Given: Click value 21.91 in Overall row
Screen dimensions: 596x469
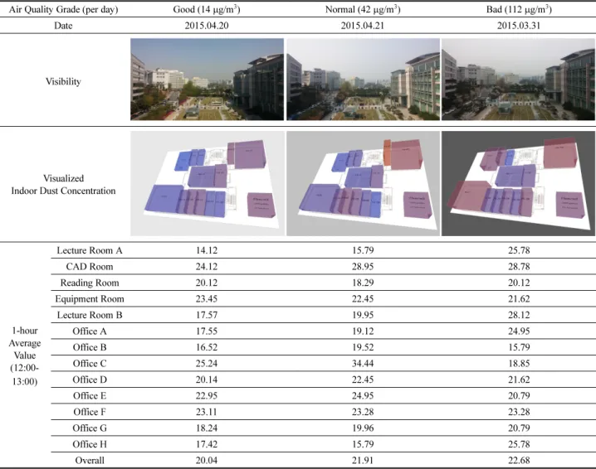Looking at the screenshot, I should 363,460.
